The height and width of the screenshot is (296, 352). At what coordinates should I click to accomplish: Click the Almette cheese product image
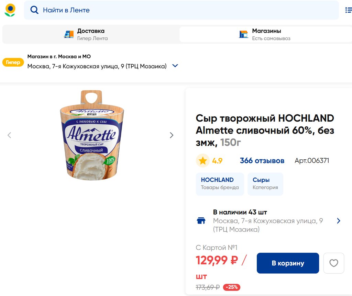click(x=92, y=135)
